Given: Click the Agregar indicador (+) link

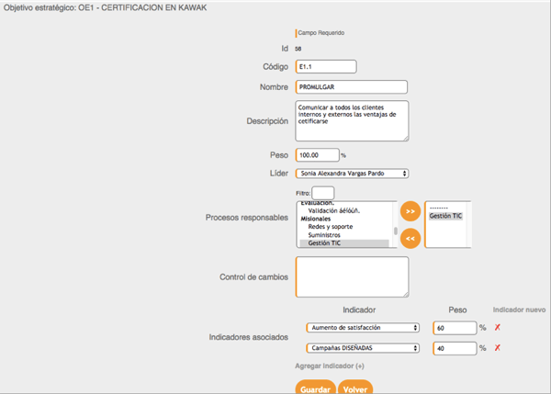Looking at the screenshot, I should pyautogui.click(x=329, y=366).
